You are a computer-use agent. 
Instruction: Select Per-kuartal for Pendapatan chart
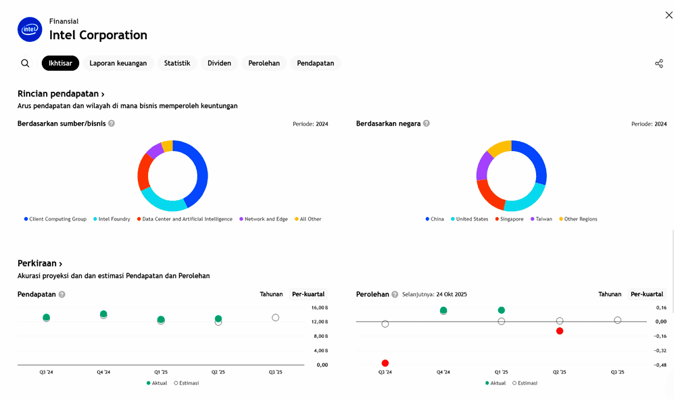[x=308, y=294]
